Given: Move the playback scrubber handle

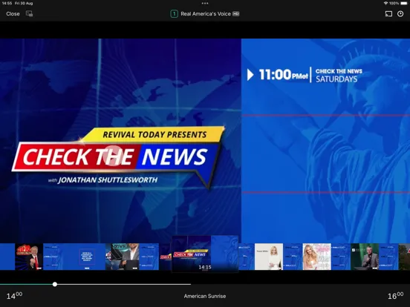Looking at the screenshot, I should (x=55, y=284).
